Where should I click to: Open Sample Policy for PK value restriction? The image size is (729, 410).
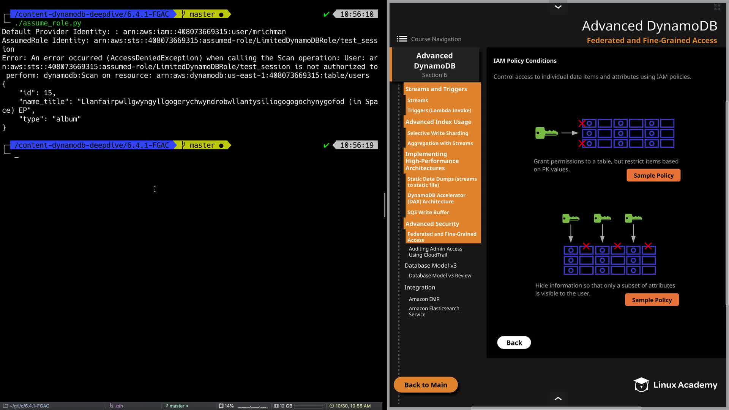653,175
